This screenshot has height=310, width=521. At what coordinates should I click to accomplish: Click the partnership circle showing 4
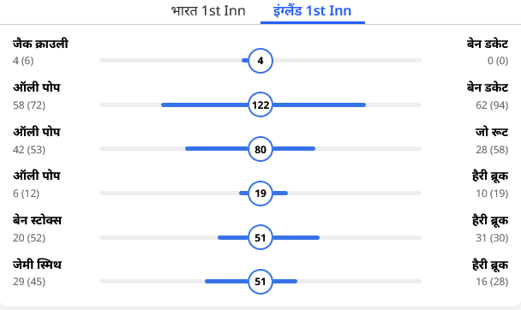260,61
